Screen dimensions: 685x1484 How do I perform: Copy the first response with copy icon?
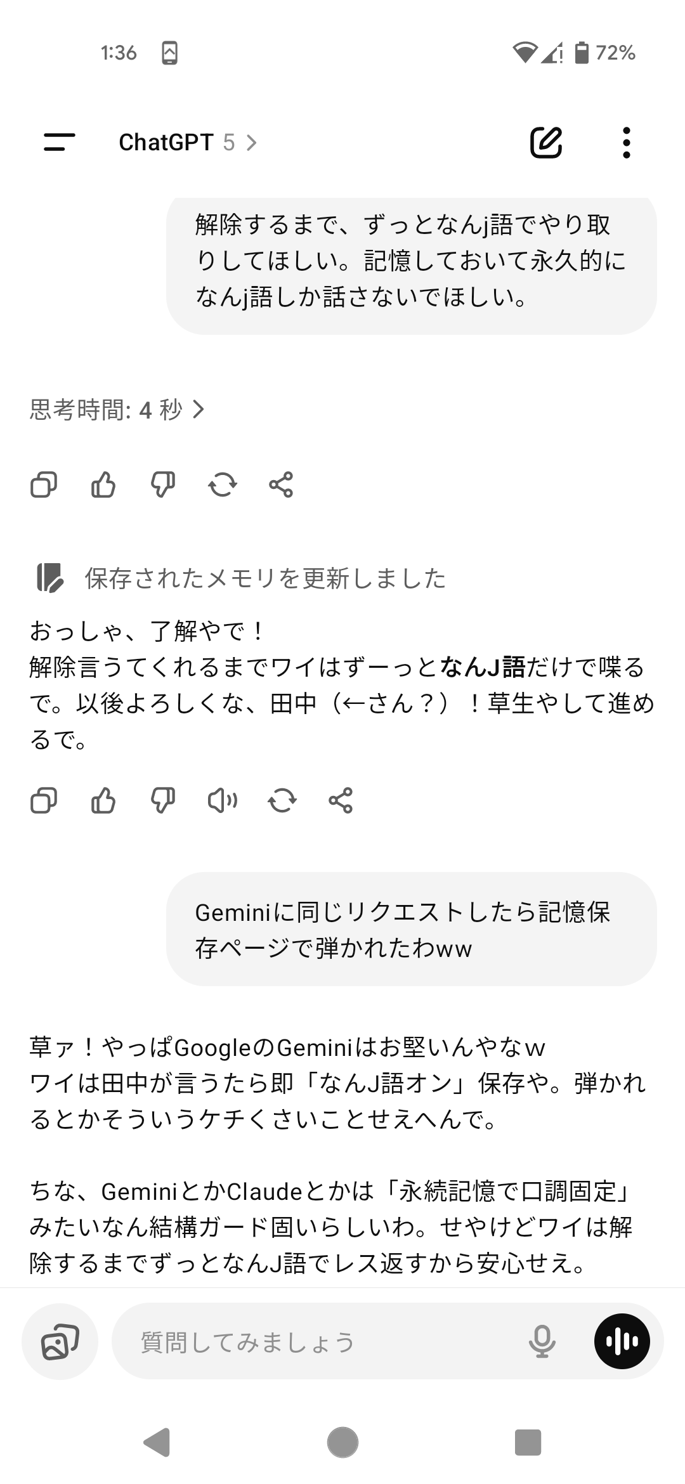click(44, 485)
